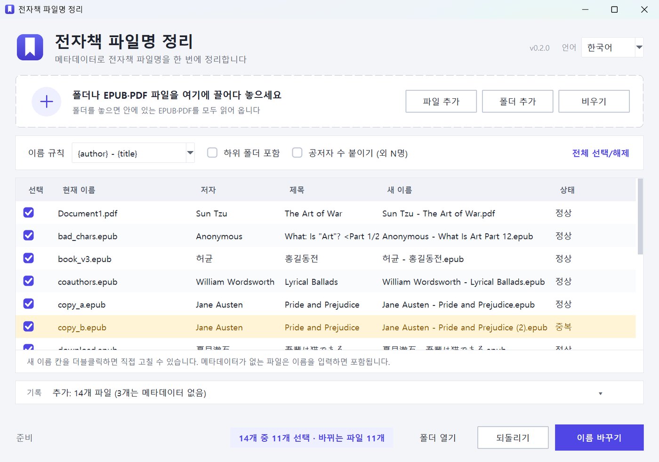The width and height of the screenshot is (659, 462).
Task: Open the 언어 language dropdown
Action: 612,48
